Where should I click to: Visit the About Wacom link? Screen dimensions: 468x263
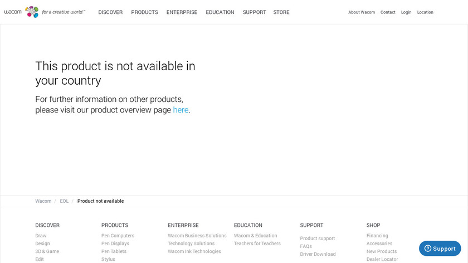(362, 12)
